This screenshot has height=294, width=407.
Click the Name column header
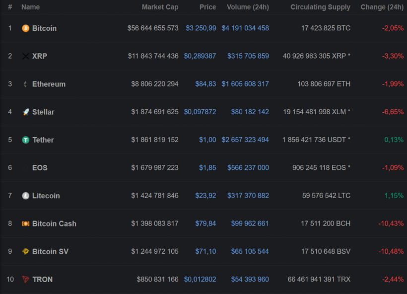tap(30, 7)
